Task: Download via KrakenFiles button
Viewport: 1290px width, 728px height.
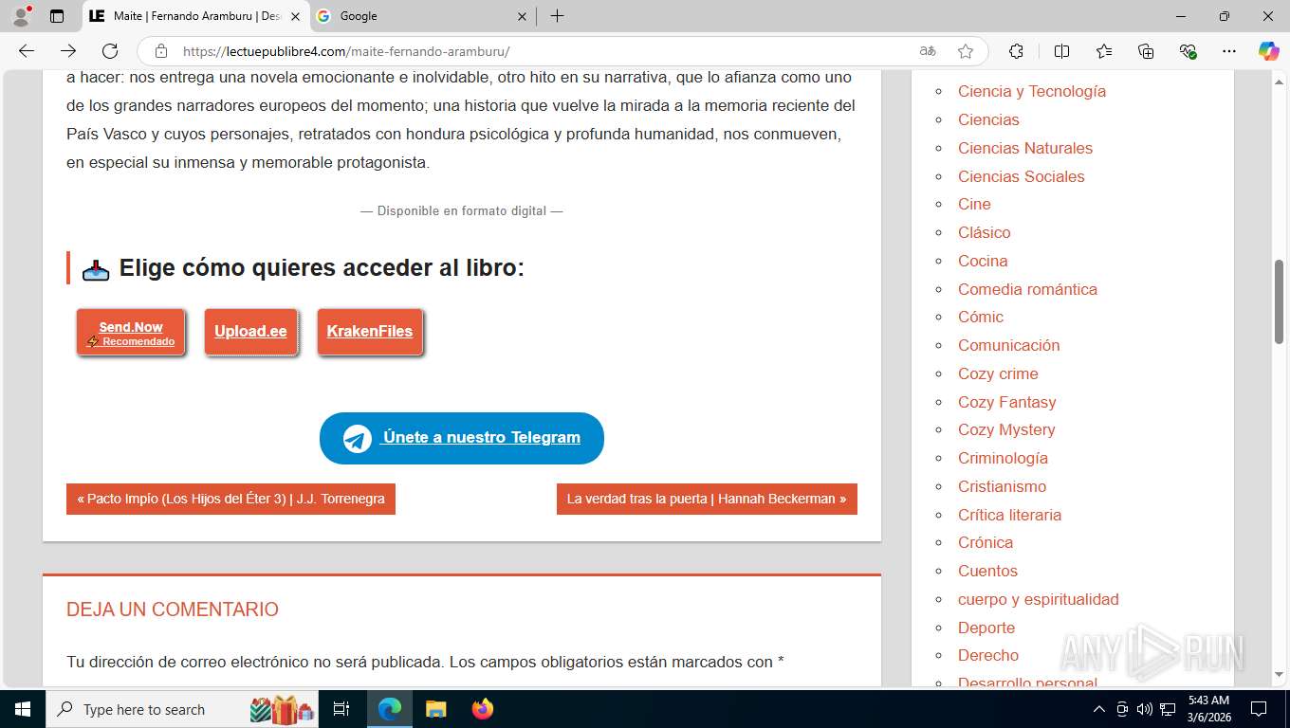Action: [x=370, y=332]
